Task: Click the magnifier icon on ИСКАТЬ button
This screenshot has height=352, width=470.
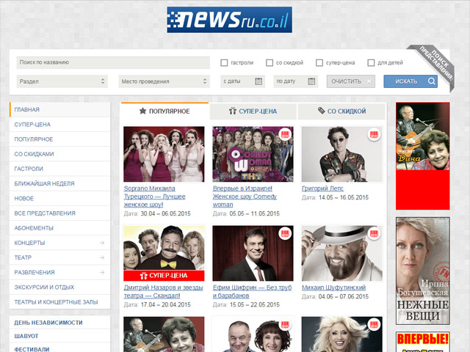Action: (x=431, y=81)
